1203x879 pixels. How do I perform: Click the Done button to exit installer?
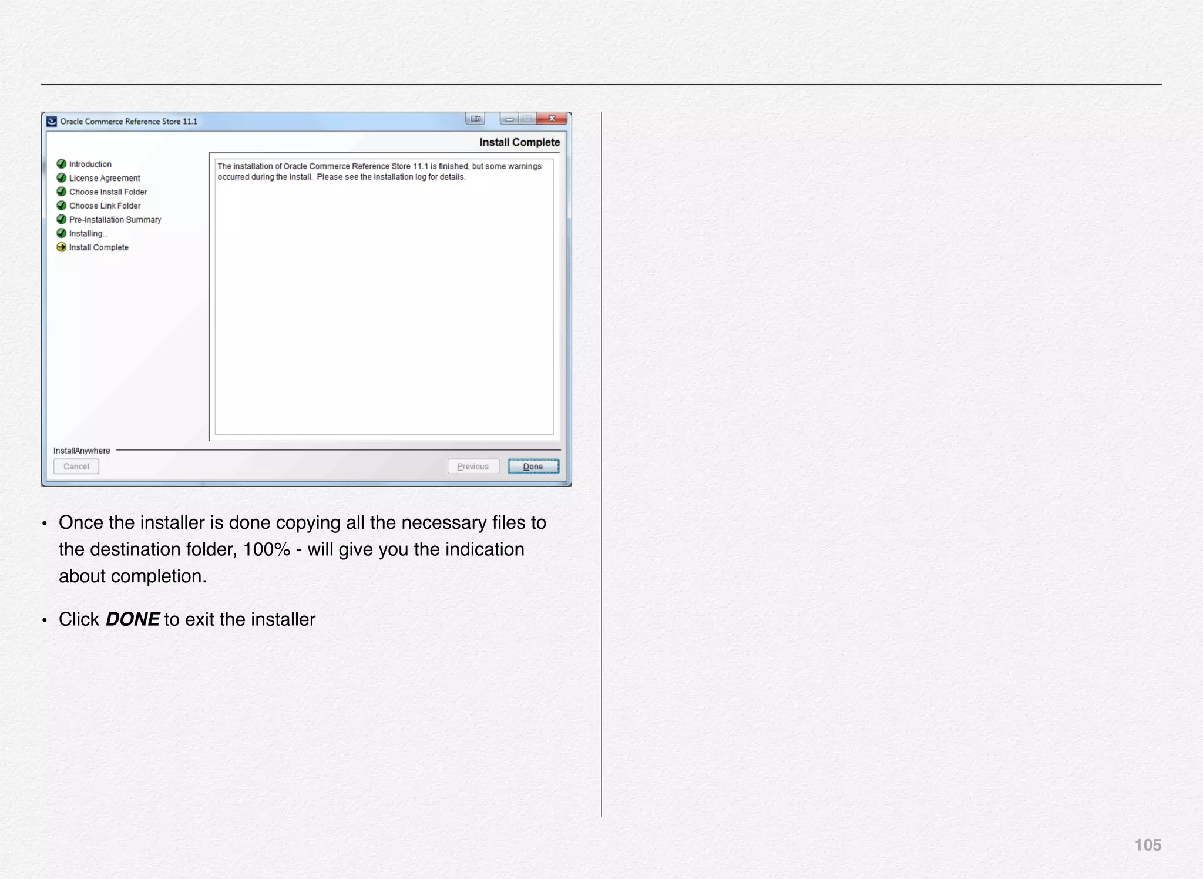[533, 467]
